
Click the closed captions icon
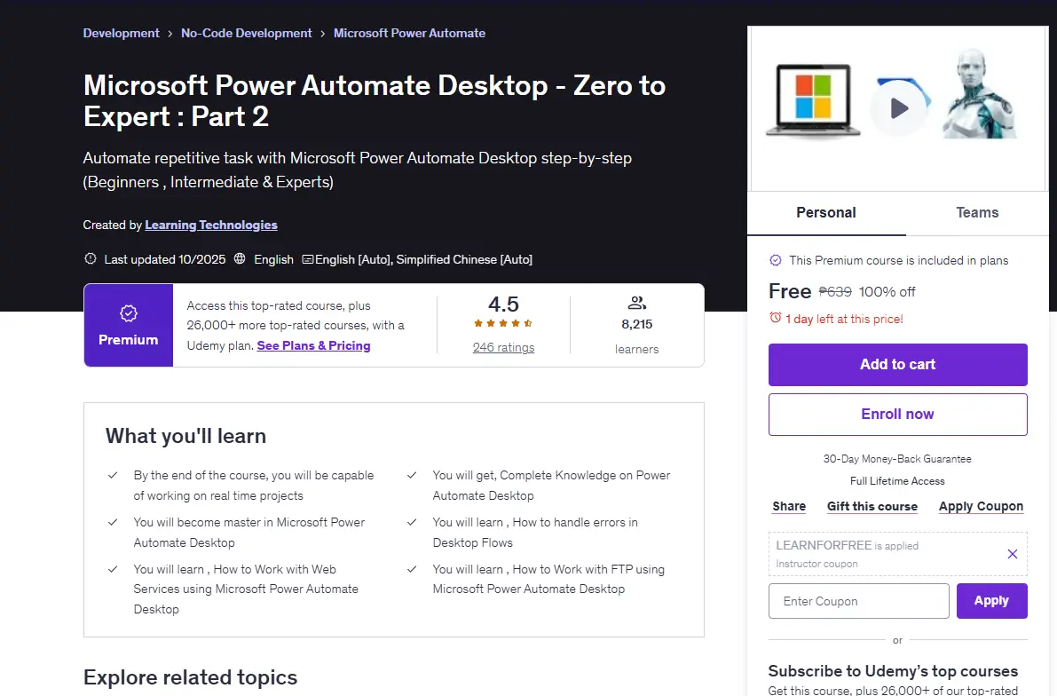(x=307, y=259)
